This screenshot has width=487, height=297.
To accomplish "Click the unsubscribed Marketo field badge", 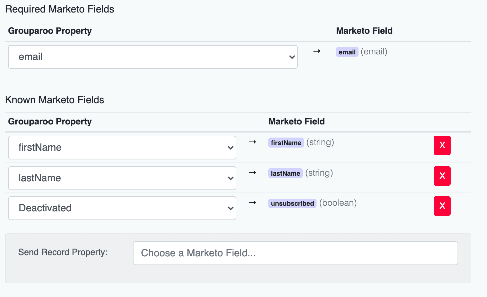I will coord(292,203).
